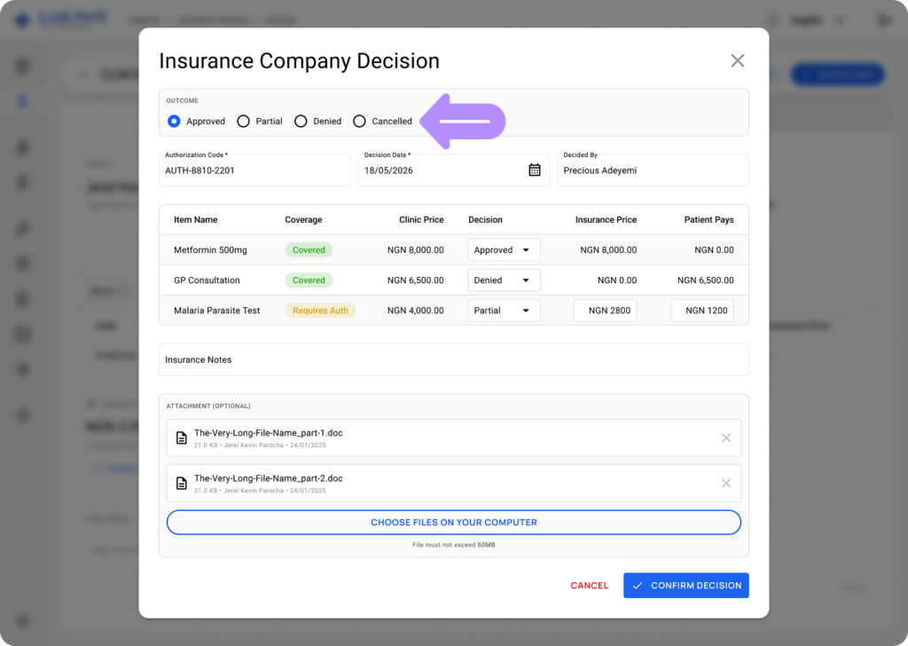Click the Metformin 500mg item name
The image size is (908, 646).
(210, 249)
